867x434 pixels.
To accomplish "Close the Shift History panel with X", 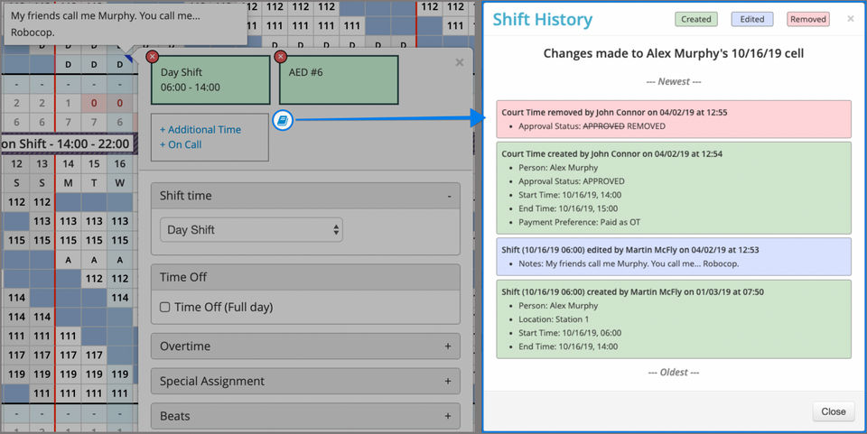I will [x=851, y=19].
